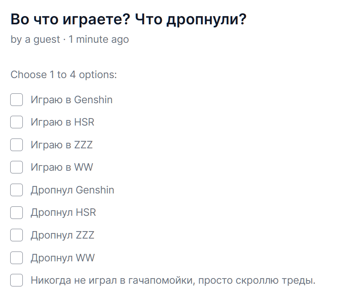Click the Играю в WW option label
Screen dimensions: 338x299
[62, 168]
